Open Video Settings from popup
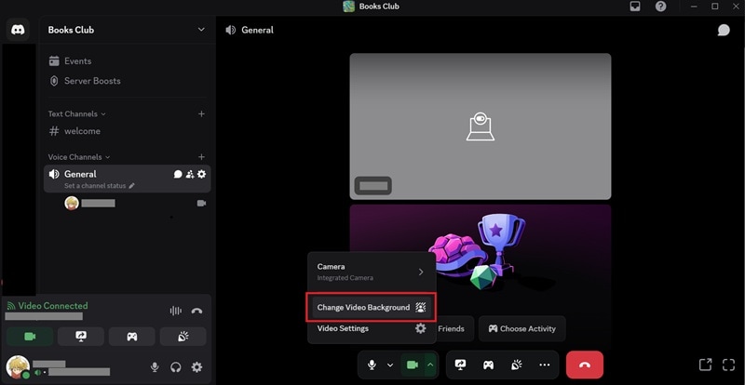Screen dimensions: 745x385 (372, 328)
